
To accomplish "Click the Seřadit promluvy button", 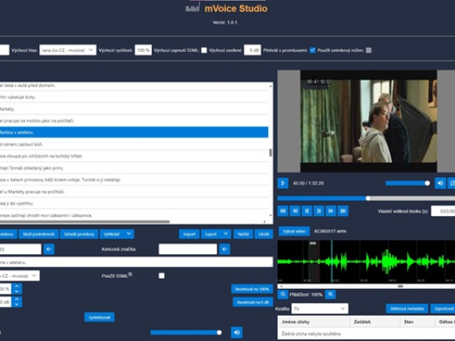I will (x=79, y=234).
